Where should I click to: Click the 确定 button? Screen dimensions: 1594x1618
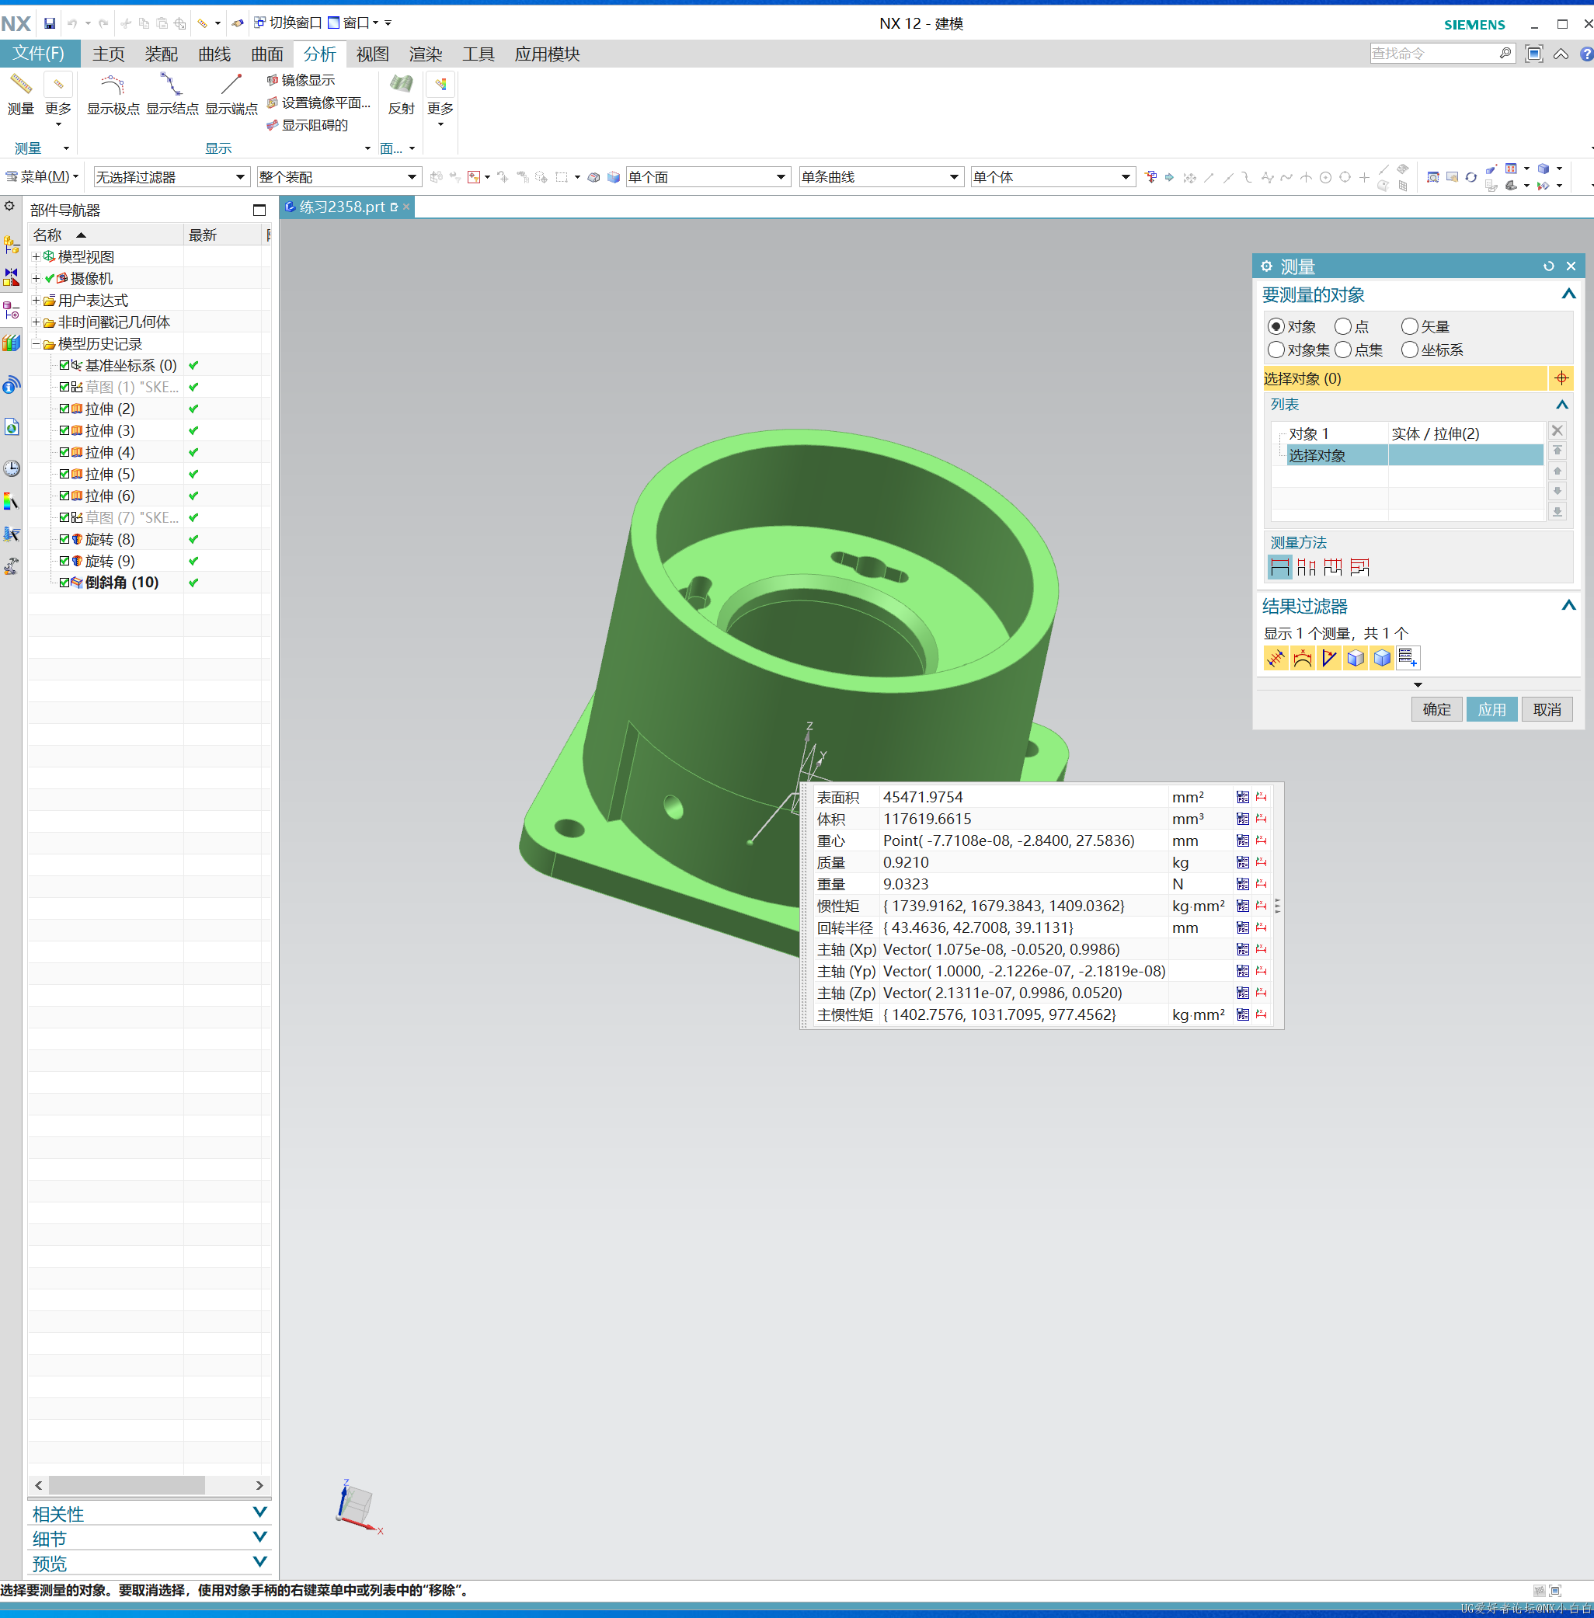pos(1436,709)
